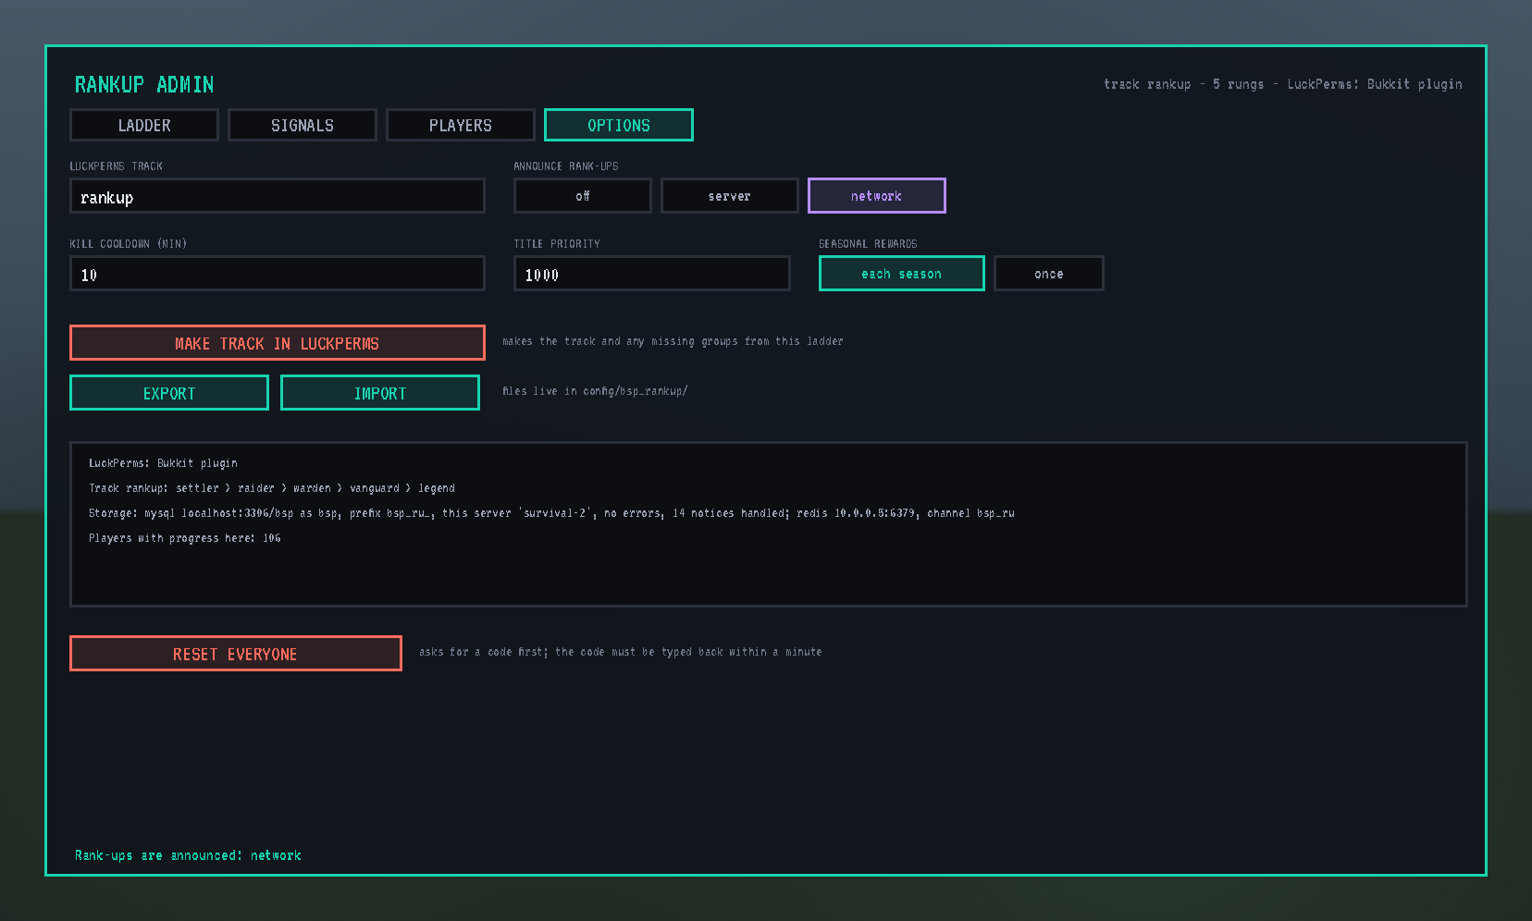1532x921 pixels.
Task: Click the EXPORT button
Action: tap(169, 393)
